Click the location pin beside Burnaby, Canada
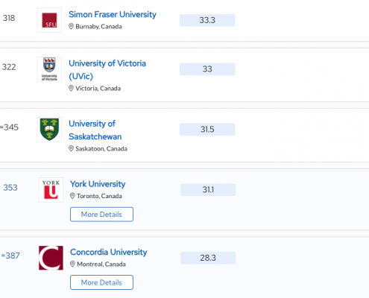 point(71,26)
